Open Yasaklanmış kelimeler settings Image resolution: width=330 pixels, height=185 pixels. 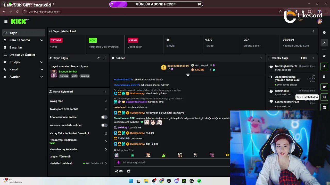click(78, 149)
